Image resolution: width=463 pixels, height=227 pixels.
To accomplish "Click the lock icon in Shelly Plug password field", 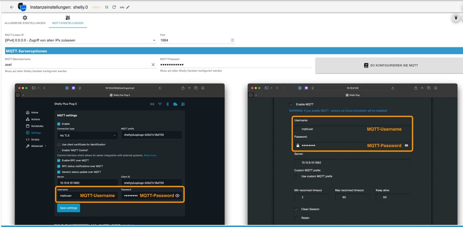I will [297, 145].
